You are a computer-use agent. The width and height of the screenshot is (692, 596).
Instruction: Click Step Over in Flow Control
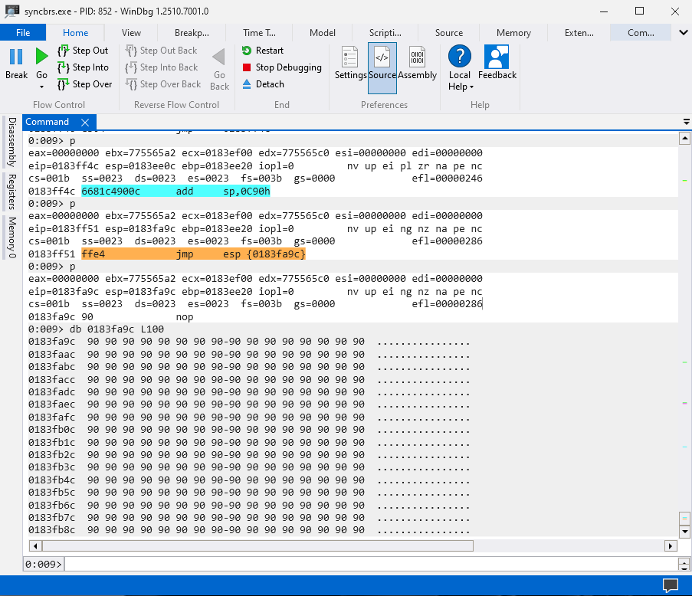pyautogui.click(x=84, y=84)
